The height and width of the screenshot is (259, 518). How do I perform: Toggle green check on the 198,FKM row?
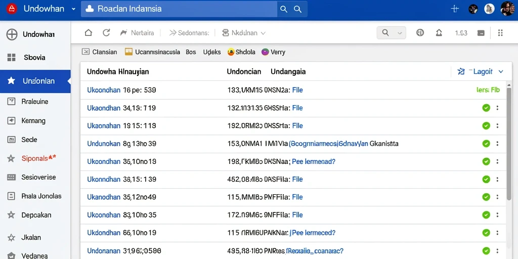[x=486, y=161]
